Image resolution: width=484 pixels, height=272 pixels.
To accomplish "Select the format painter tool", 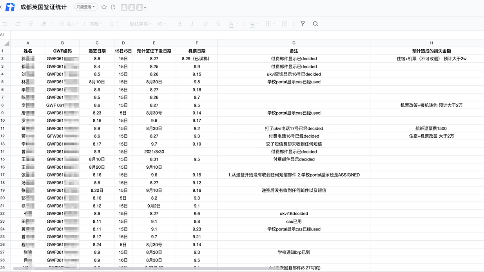I will [31, 24].
